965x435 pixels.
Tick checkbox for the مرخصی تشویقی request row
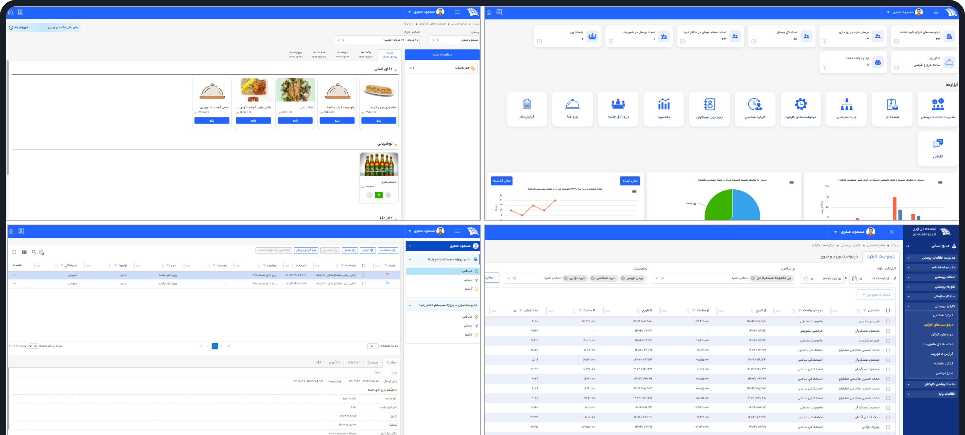888,331
